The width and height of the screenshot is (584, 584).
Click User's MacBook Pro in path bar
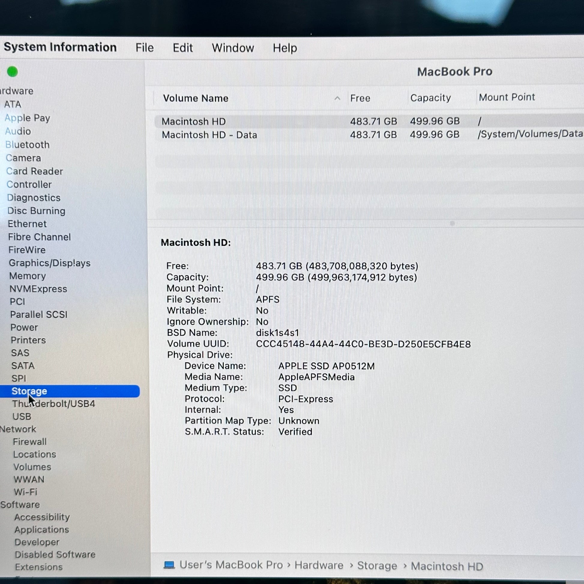[x=231, y=565]
